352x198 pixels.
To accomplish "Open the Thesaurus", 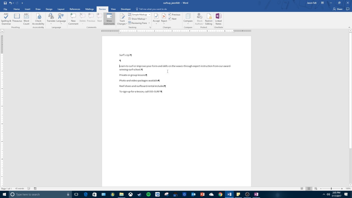I will (17, 18).
